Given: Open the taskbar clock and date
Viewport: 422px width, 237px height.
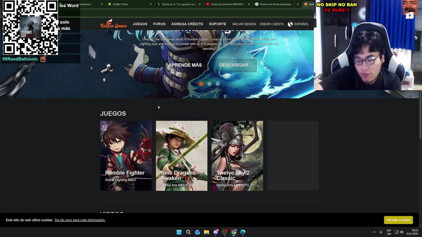Looking at the screenshot, I should tap(412, 232).
